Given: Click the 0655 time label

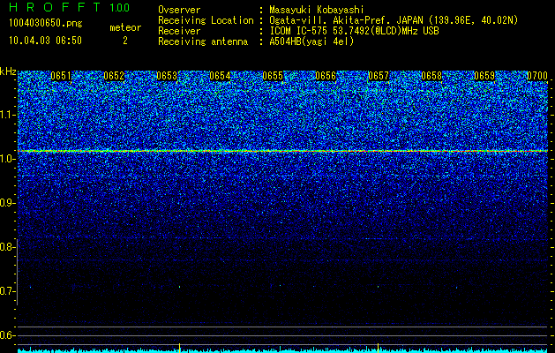Looking at the screenshot, I should [x=273, y=76].
